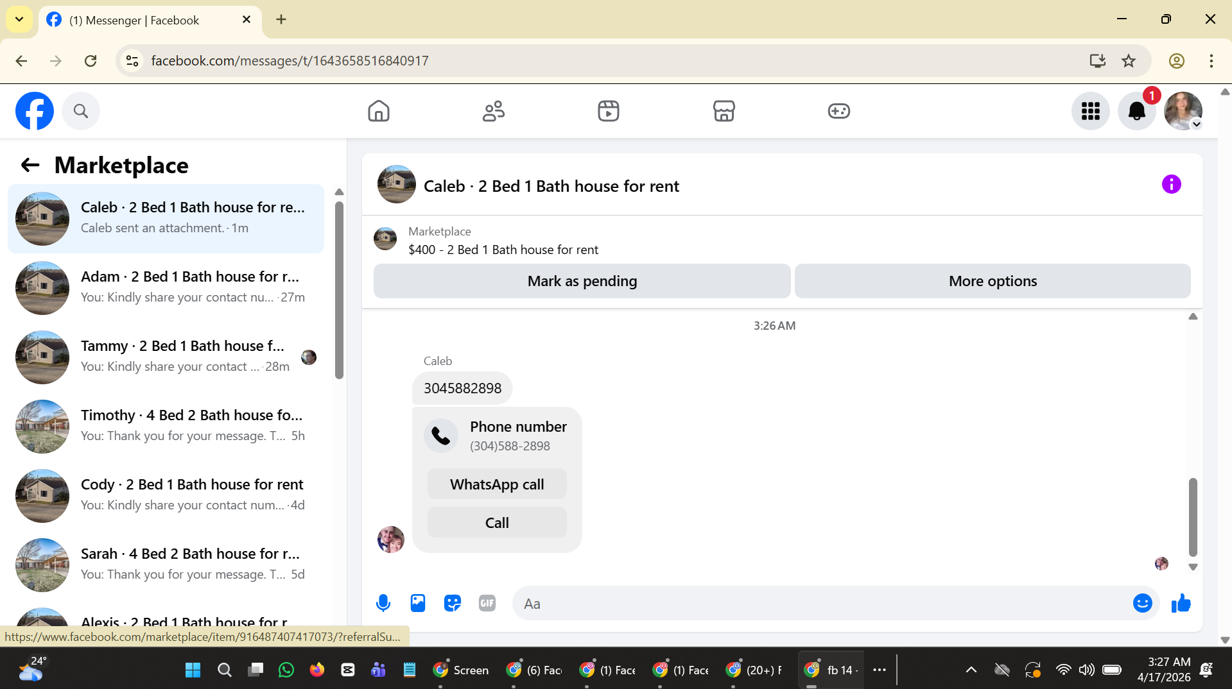This screenshot has height=689, width=1232.
Task: Click the Mark as pending button
Action: click(582, 281)
